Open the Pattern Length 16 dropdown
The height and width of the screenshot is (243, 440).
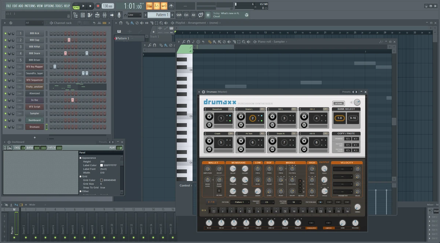pyautogui.click(x=294, y=202)
